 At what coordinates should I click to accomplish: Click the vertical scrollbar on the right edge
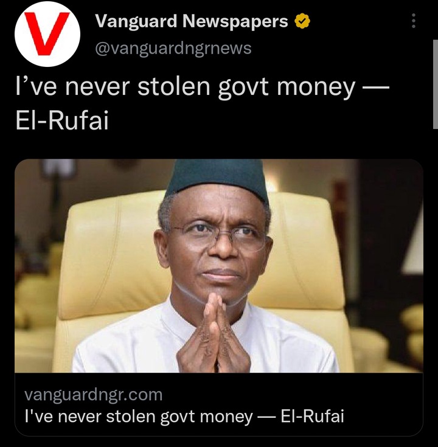point(436,85)
